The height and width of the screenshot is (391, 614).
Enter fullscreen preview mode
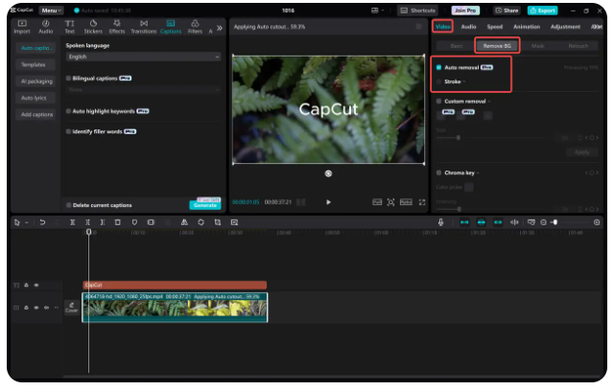(421, 202)
